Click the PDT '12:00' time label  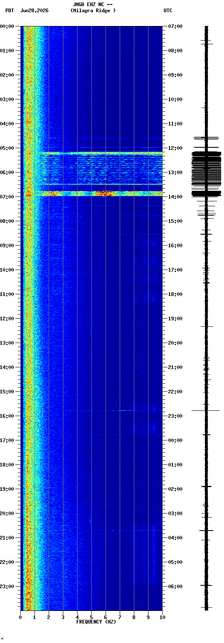pyautogui.click(x=7, y=319)
